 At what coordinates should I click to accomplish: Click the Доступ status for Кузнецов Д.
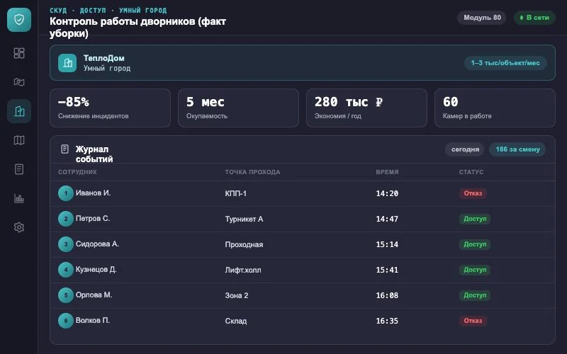(x=475, y=270)
